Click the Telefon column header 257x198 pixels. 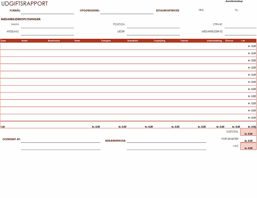click(184, 40)
